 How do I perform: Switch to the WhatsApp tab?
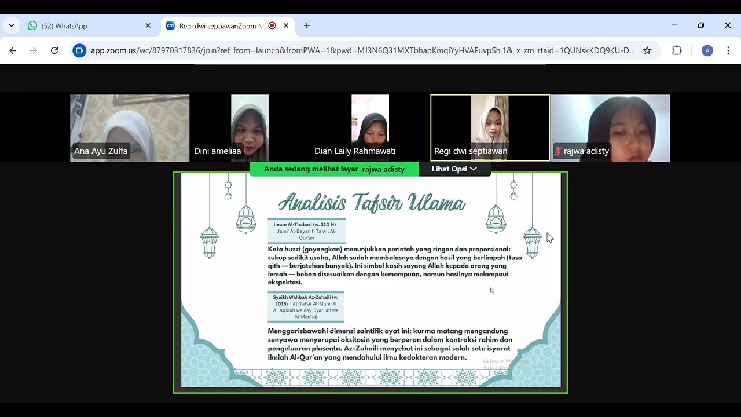[90, 26]
